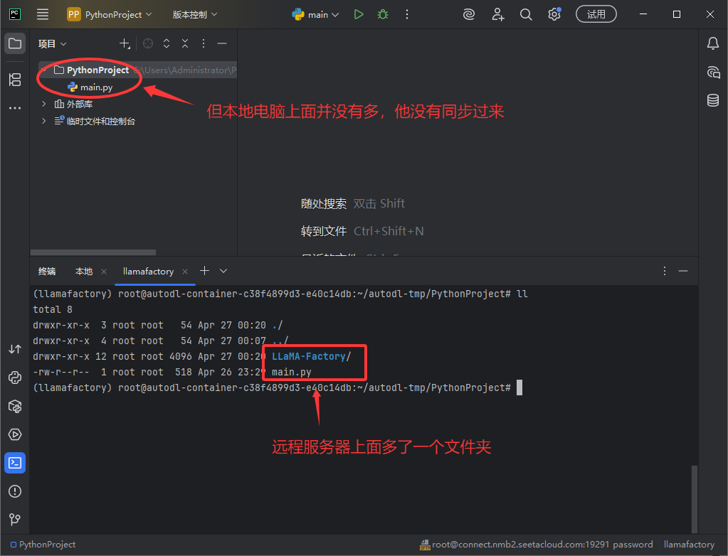Open the main hamburger menu
This screenshot has width=728, height=556.
pos(43,14)
